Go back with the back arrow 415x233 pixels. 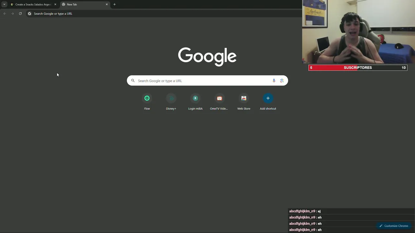(x=5, y=14)
